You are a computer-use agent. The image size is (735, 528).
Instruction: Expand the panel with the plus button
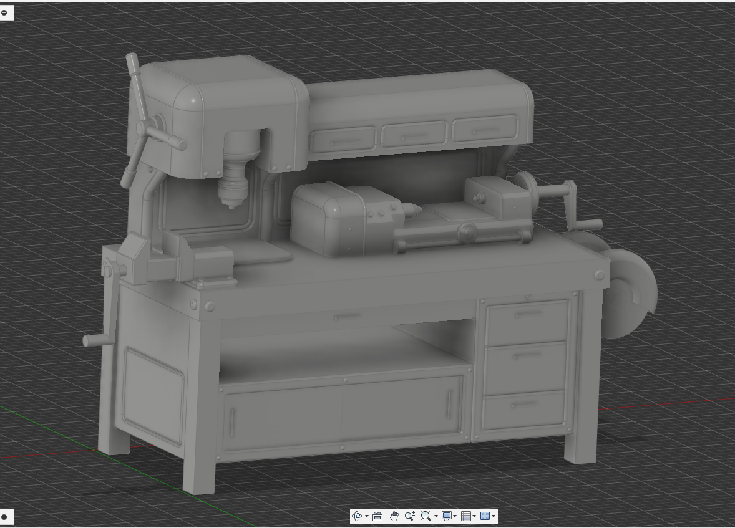[x=4, y=517]
